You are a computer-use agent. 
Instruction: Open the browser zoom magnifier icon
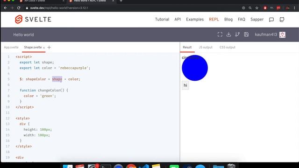point(250,8)
